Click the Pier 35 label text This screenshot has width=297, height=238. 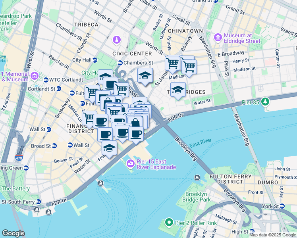(x=251, y=103)
